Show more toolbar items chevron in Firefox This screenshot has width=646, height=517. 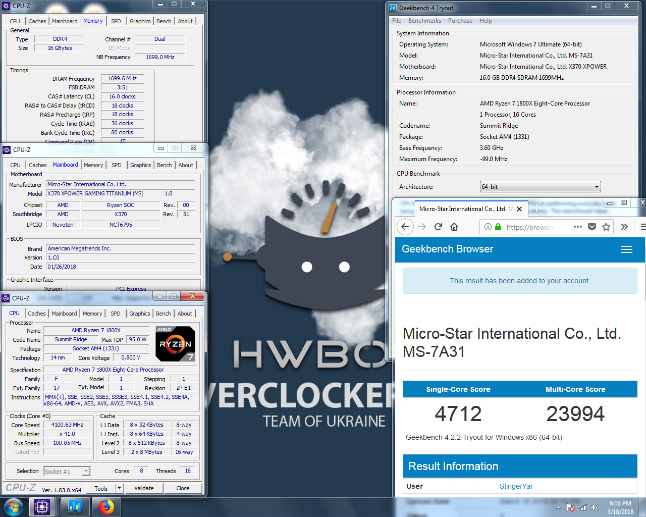point(624,227)
